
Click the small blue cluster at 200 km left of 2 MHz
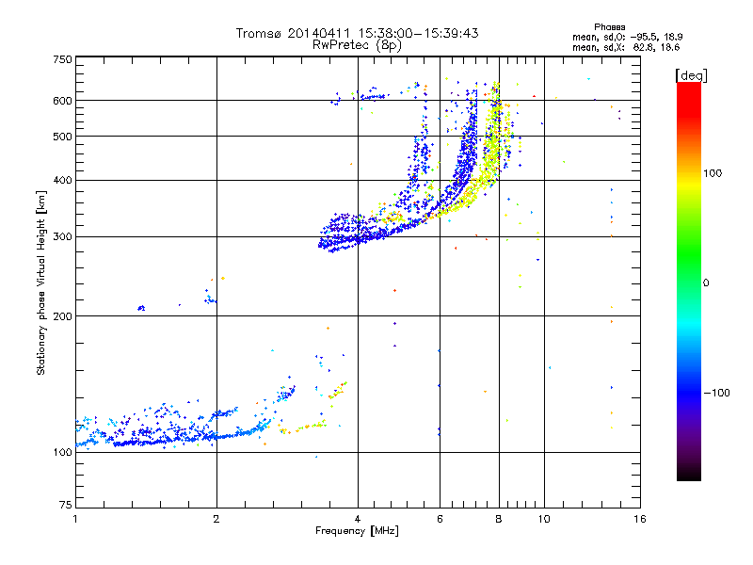coord(141,308)
